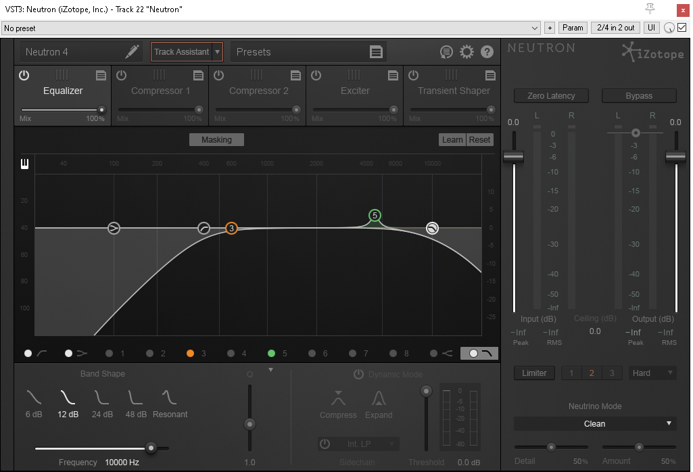Viewport: 693px width, 472px height.
Task: Open Neutron's settings gear icon
Action: tap(467, 51)
